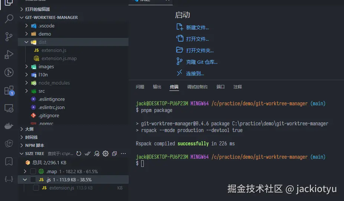Click the New File icon under 启动
This screenshot has width=344, height=201.
pyautogui.click(x=179, y=27)
